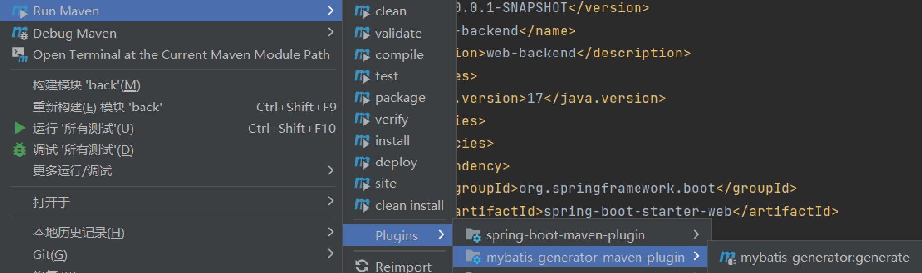Screen dimensions: 922x273
Task: Choose the clean install menu entry
Action: tap(409, 205)
